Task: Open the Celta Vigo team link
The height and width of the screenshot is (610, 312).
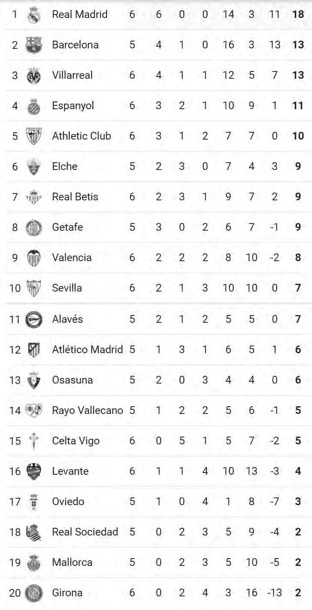Action: 76,440
